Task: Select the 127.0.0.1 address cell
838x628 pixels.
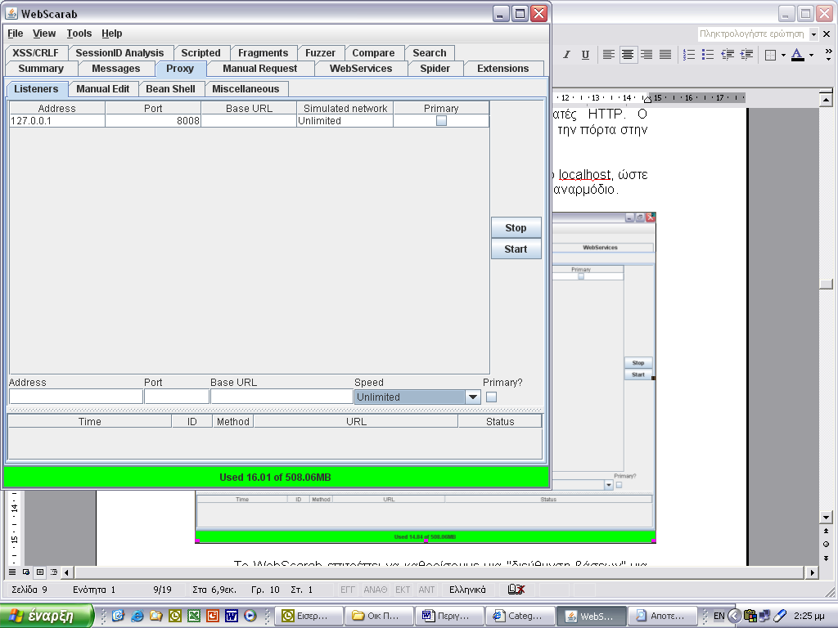Action: pos(57,121)
